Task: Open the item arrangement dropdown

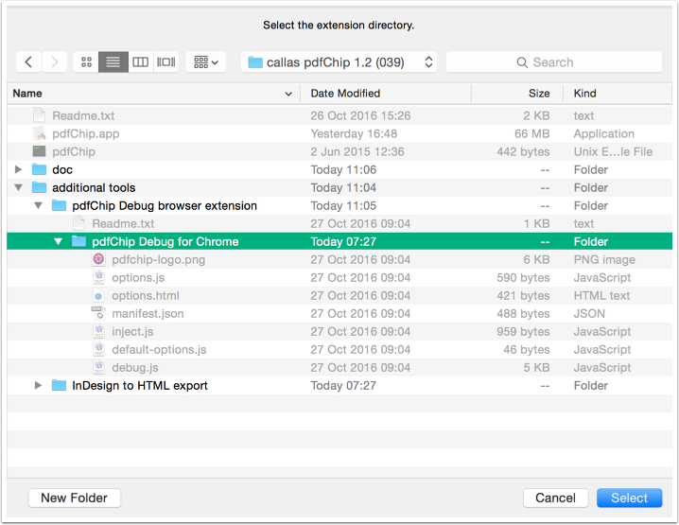Action: [206, 62]
